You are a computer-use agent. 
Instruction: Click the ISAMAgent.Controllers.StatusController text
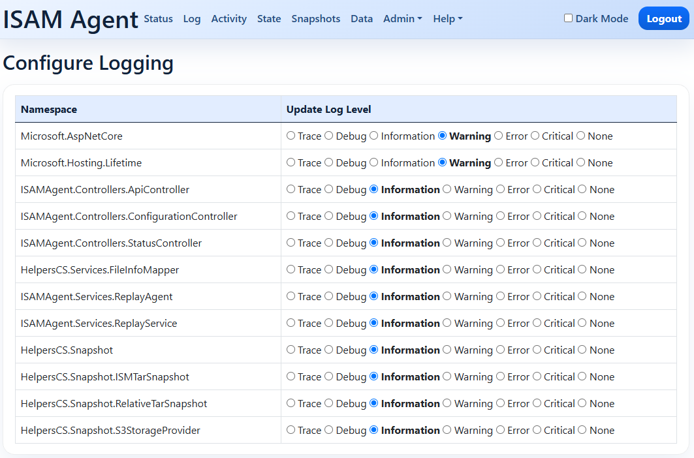point(111,243)
